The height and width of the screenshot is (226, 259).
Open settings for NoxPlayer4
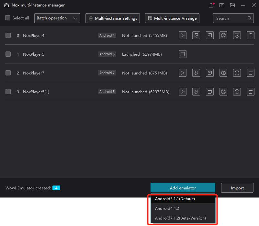(x=223, y=35)
